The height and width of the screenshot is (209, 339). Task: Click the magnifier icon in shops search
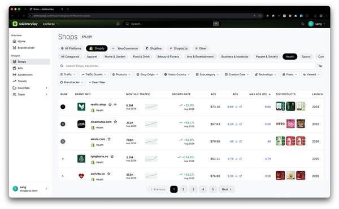pyautogui.click(x=62, y=66)
